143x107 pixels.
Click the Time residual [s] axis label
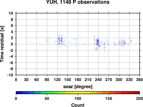click(x=2, y=44)
